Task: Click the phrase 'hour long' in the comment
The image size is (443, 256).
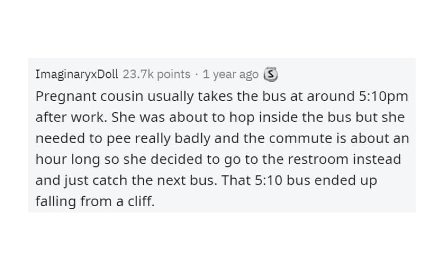Action: pyautogui.click(x=67, y=159)
